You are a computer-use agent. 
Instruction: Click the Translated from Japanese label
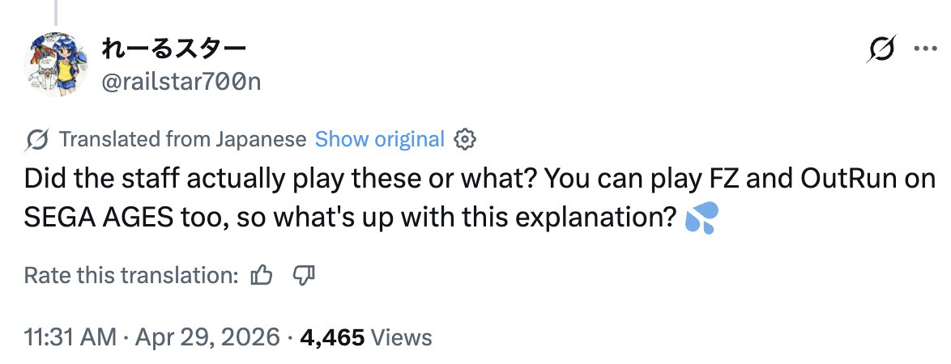pyautogui.click(x=183, y=139)
